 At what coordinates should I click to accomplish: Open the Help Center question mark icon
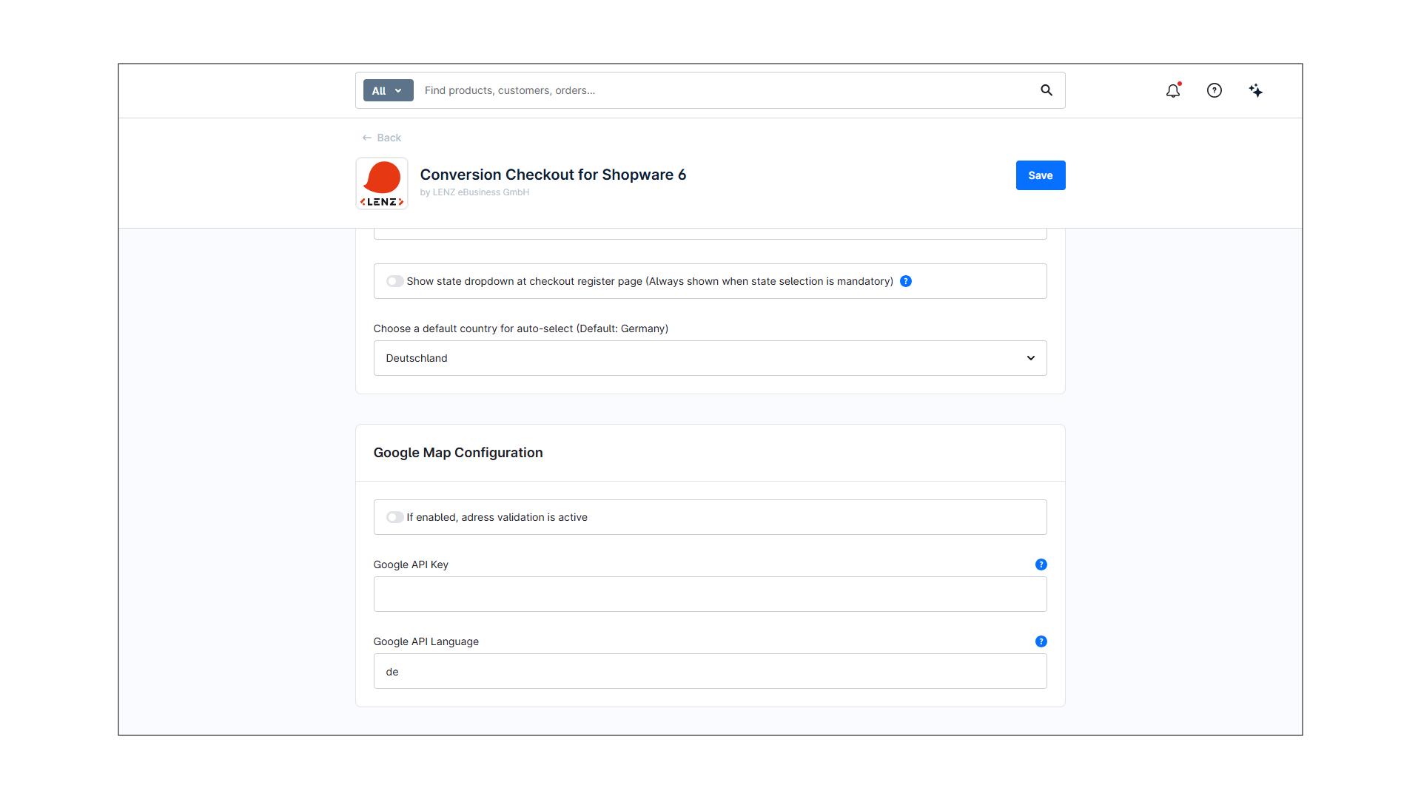(x=1215, y=90)
